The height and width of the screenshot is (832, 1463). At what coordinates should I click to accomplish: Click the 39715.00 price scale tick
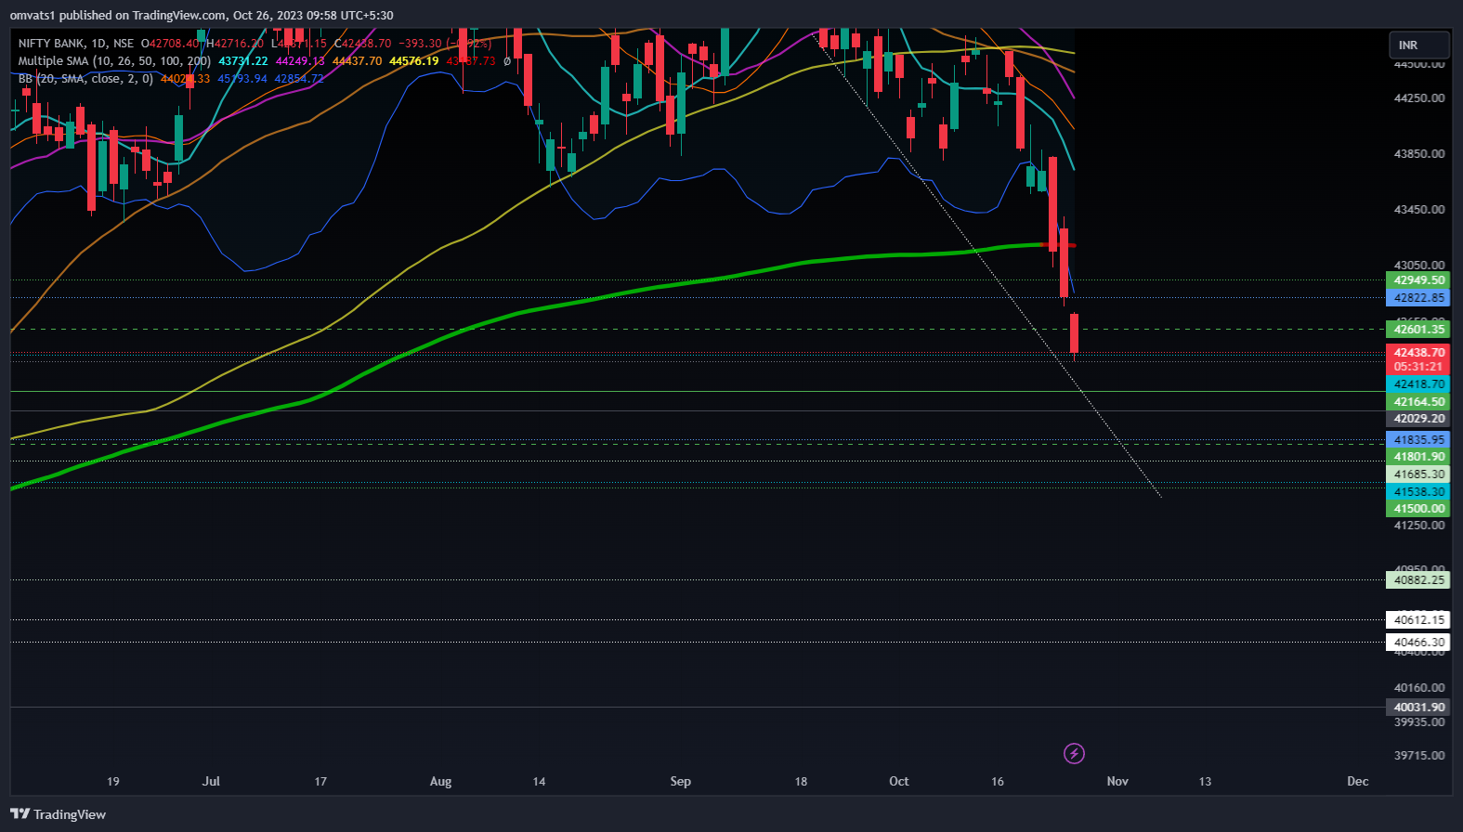point(1419,756)
